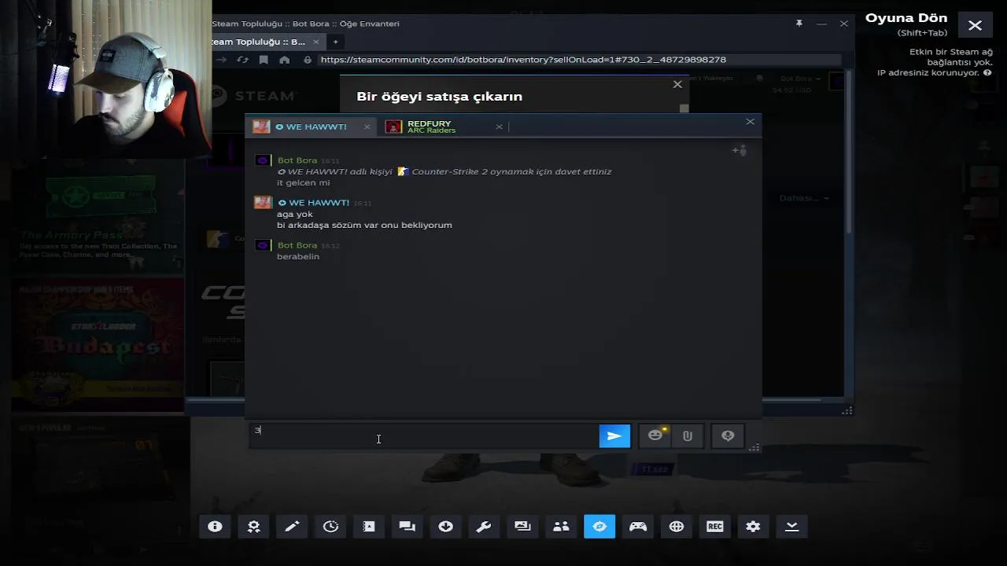
Task: Click 'bi arkadaşa sözüm var onu bekliyorum' message
Action: pos(364,225)
